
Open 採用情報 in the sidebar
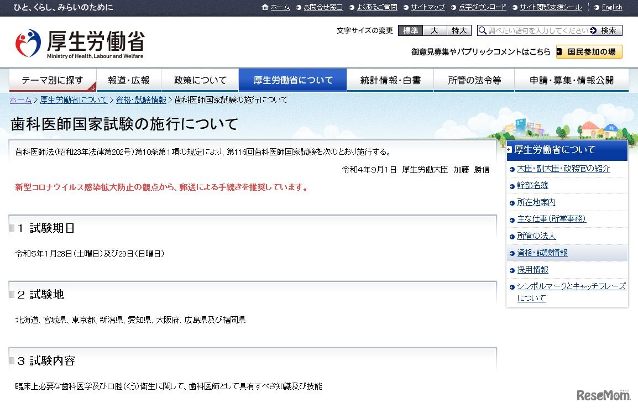point(532,270)
